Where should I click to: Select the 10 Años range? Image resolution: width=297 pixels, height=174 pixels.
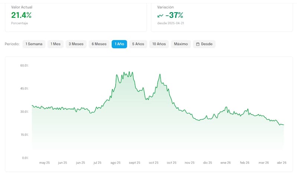(159, 44)
